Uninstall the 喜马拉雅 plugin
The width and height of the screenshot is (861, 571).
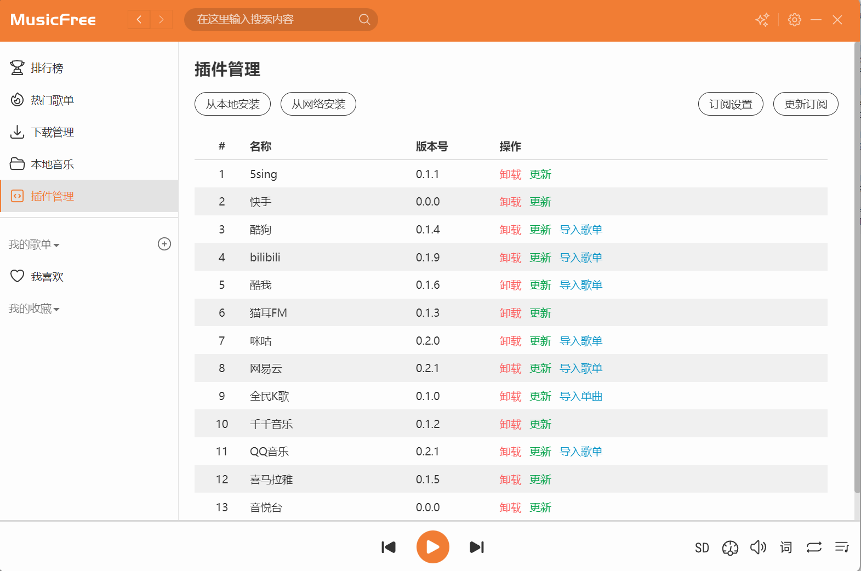point(510,479)
